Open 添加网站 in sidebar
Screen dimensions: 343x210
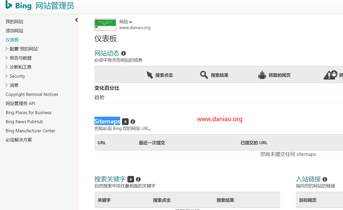pyautogui.click(x=15, y=31)
